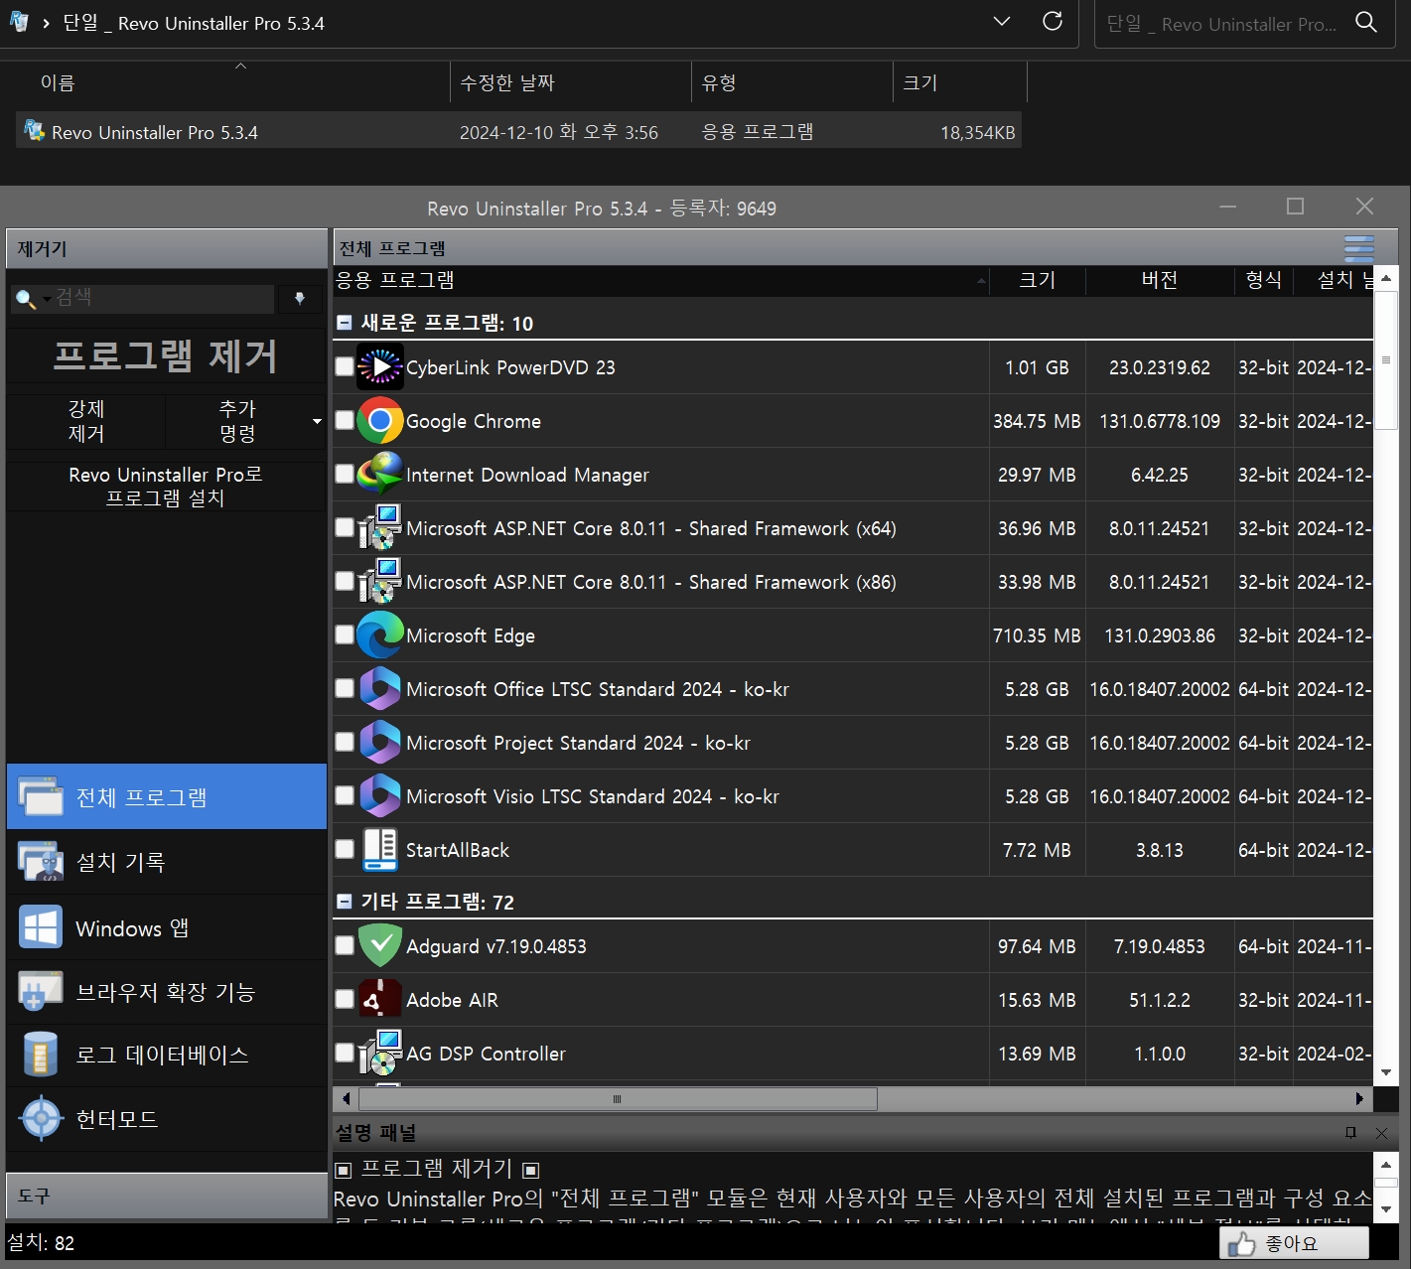Open the 추가 명령 dropdown arrow
Screen dimensions: 1411x1269
[x=317, y=422]
